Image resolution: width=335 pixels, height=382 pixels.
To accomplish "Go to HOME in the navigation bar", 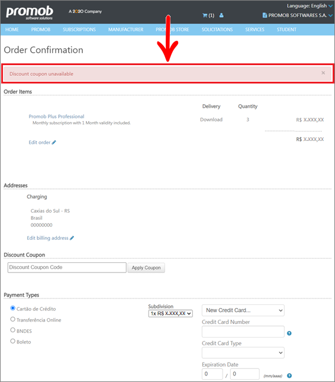I will pyautogui.click(x=12, y=30).
